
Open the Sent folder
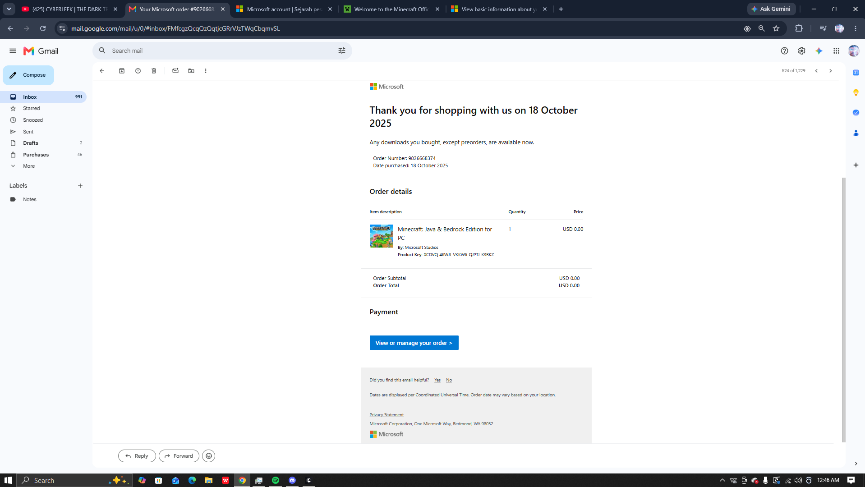43,132
